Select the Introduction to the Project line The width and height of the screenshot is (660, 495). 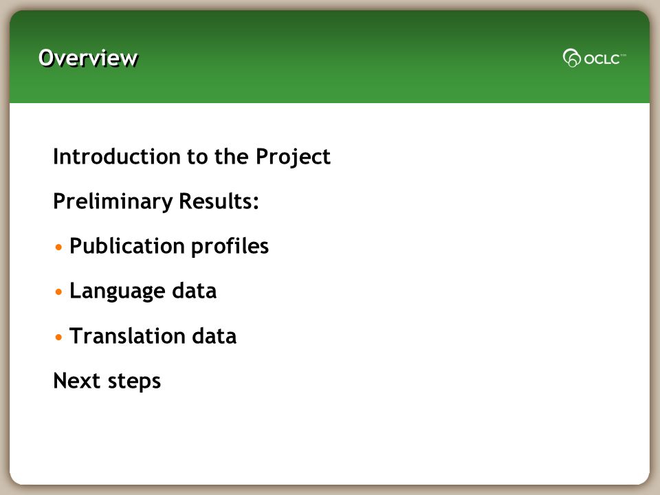(192, 157)
